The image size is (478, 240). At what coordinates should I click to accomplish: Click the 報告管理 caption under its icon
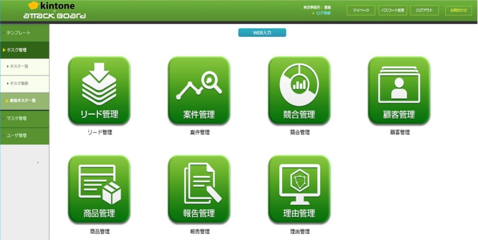(200, 231)
